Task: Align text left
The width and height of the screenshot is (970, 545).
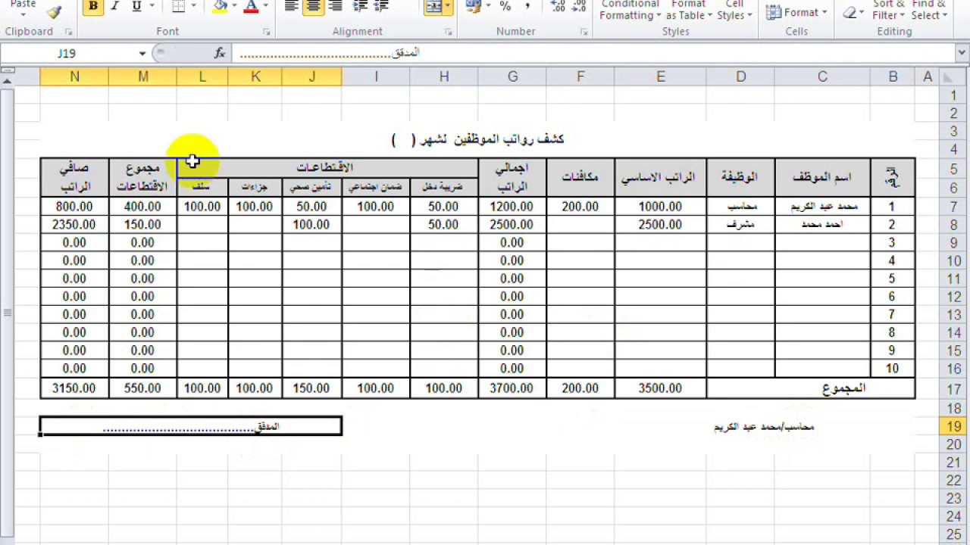Action: click(x=291, y=7)
